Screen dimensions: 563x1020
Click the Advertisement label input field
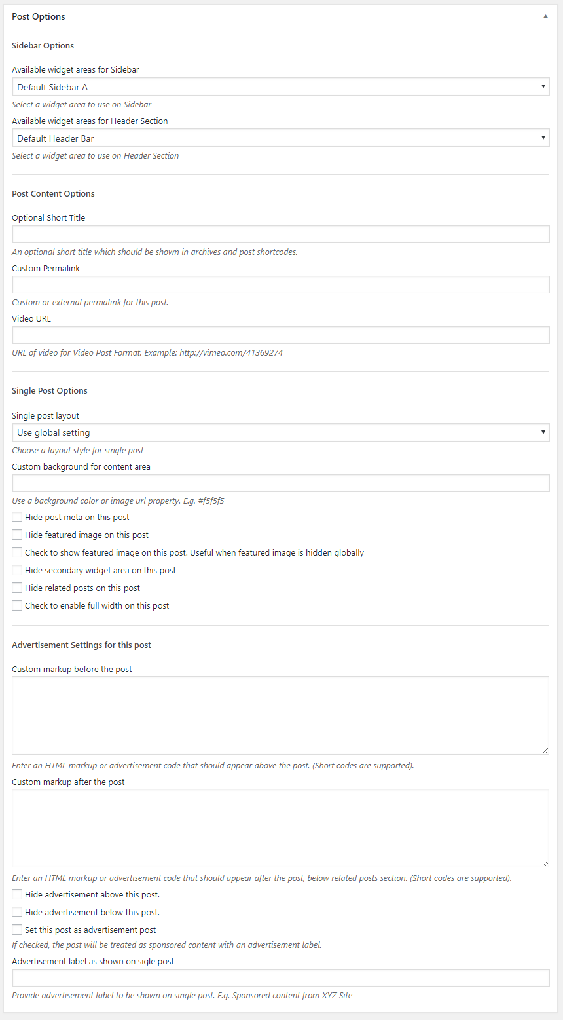[280, 978]
